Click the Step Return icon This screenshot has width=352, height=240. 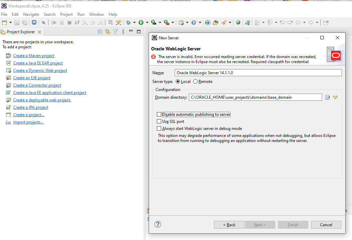tap(101, 22)
